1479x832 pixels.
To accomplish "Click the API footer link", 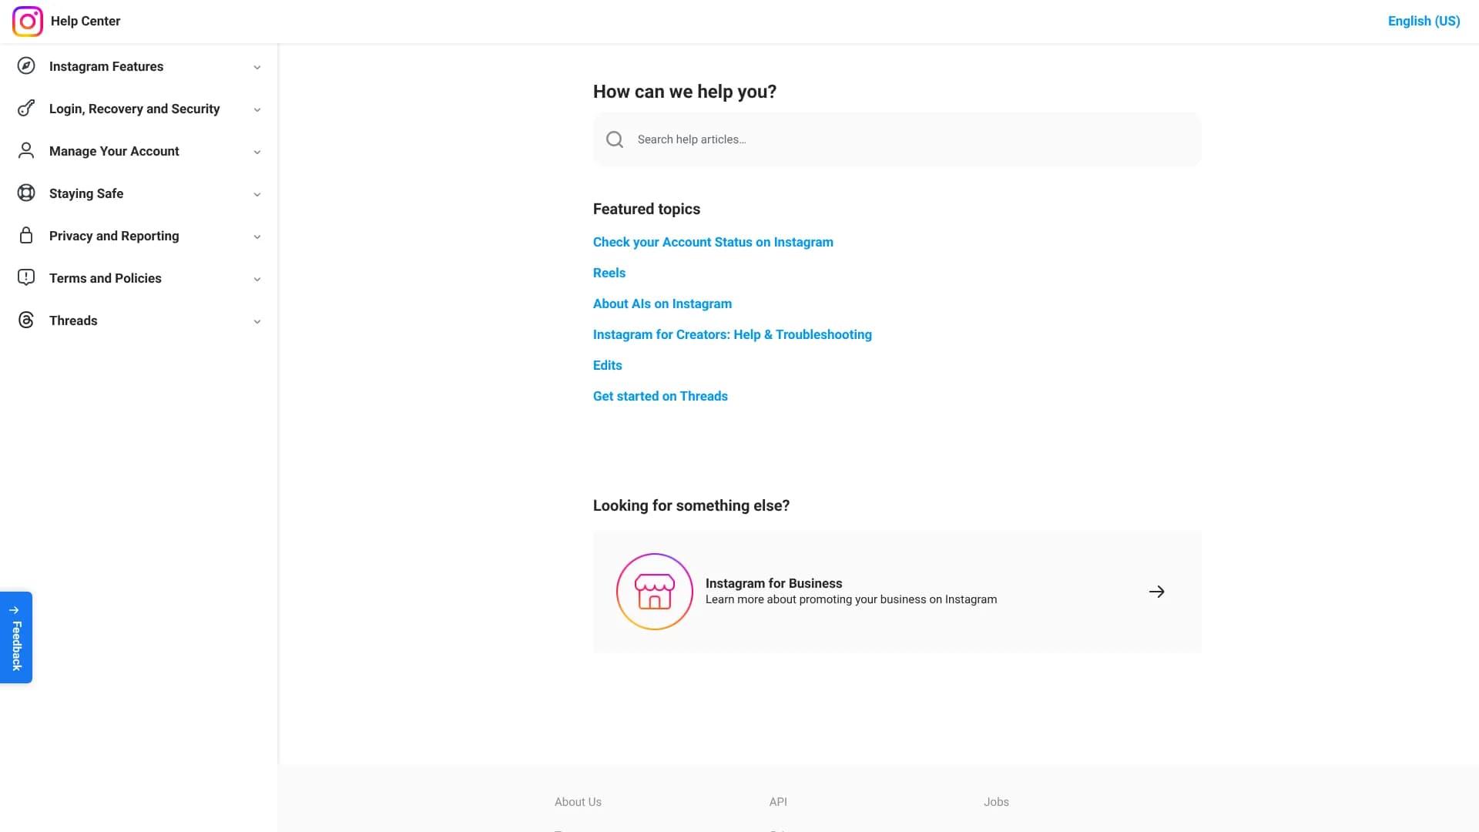I will pyautogui.click(x=778, y=802).
